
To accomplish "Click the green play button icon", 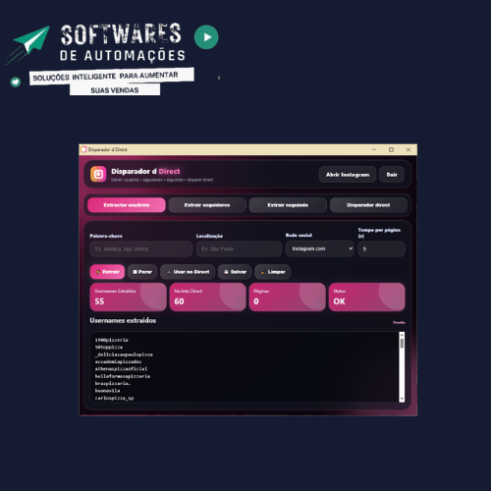I will coord(206,37).
